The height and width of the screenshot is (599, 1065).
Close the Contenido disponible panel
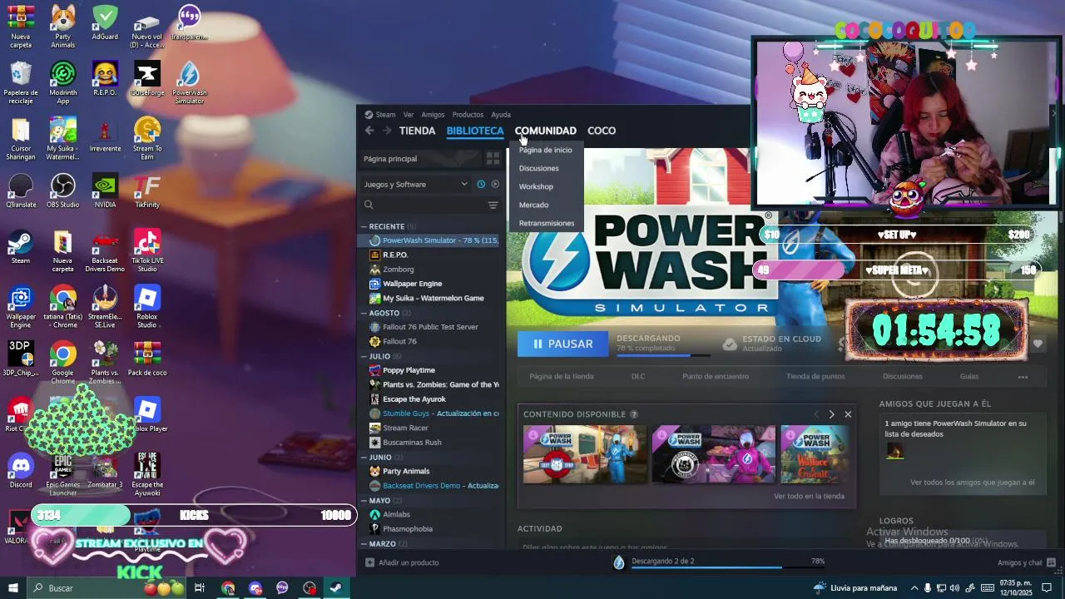coord(848,414)
